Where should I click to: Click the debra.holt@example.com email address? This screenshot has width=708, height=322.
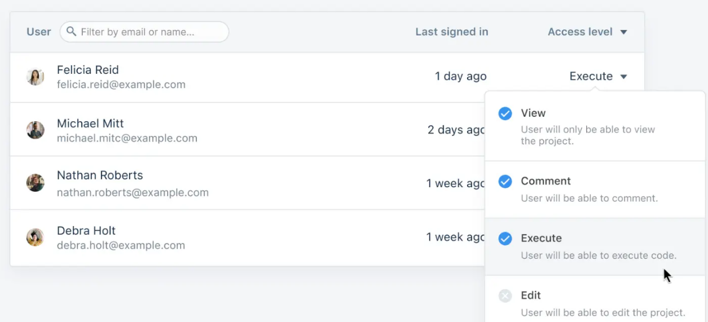tap(121, 245)
